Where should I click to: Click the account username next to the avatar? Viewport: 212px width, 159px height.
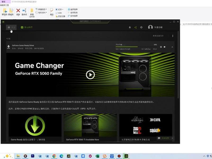pyautogui.click(x=158, y=27)
